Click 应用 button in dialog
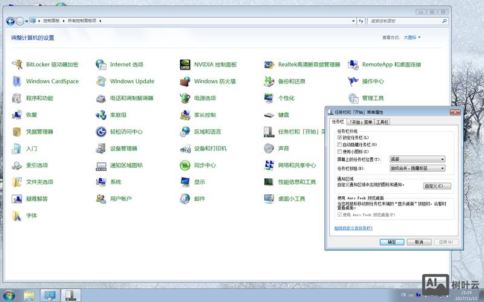 [446, 242]
